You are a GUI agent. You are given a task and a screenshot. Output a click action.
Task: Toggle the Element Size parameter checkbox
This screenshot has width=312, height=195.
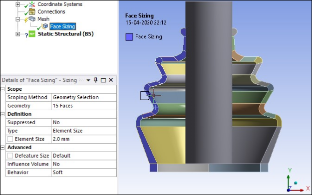coord(10,139)
